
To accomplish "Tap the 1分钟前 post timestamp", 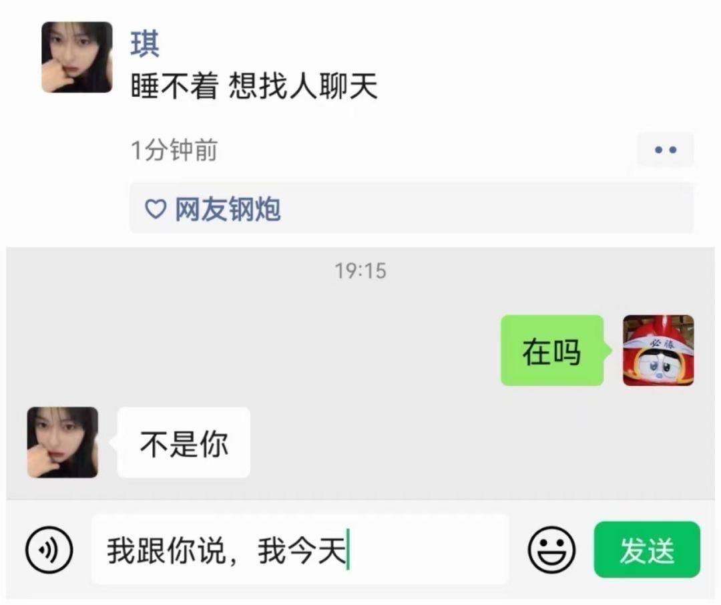I will tap(174, 150).
